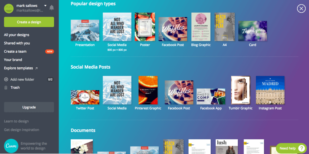Select Social Media thumbnail in Social Media Posts

tap(117, 90)
